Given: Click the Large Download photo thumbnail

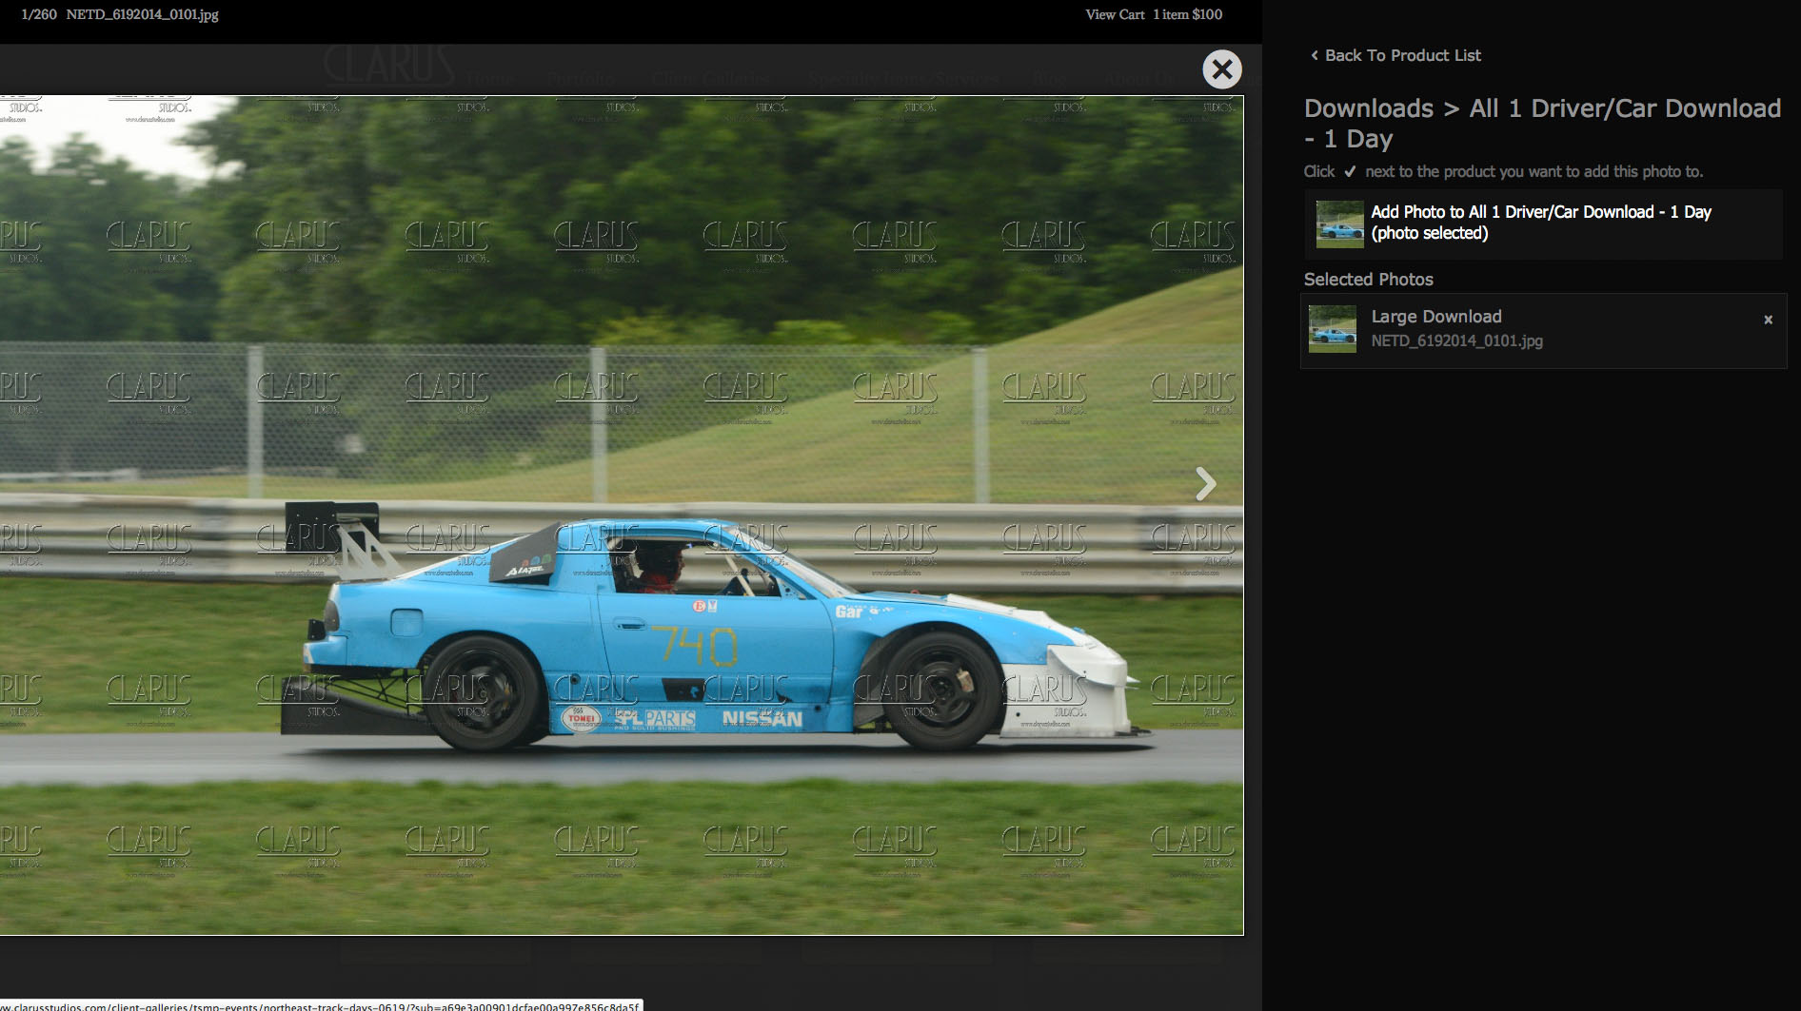Looking at the screenshot, I should point(1332,329).
